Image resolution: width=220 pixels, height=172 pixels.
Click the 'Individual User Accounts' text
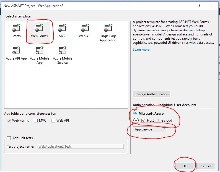coord(177,105)
